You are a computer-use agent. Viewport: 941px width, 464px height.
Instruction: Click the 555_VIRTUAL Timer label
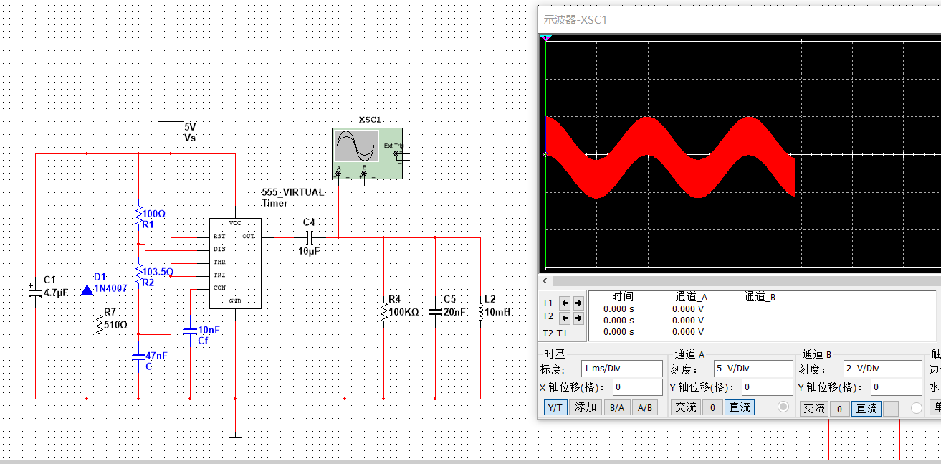[x=293, y=197]
